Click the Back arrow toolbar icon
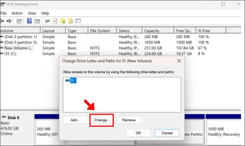 2,21
